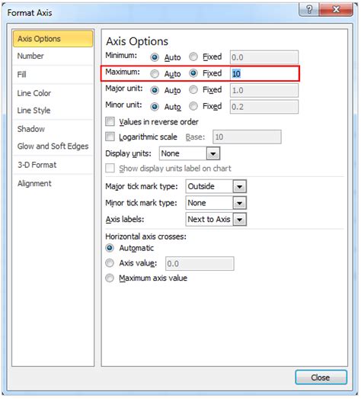Image resolution: width=361 pixels, height=399 pixels.
Task: Toggle Show display units label on chart
Action: [110, 168]
